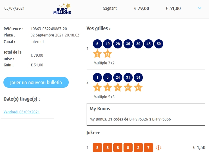Open the Vendredi 03/09/2021 draw link
The width and height of the screenshot is (209, 157).
[x=22, y=112]
